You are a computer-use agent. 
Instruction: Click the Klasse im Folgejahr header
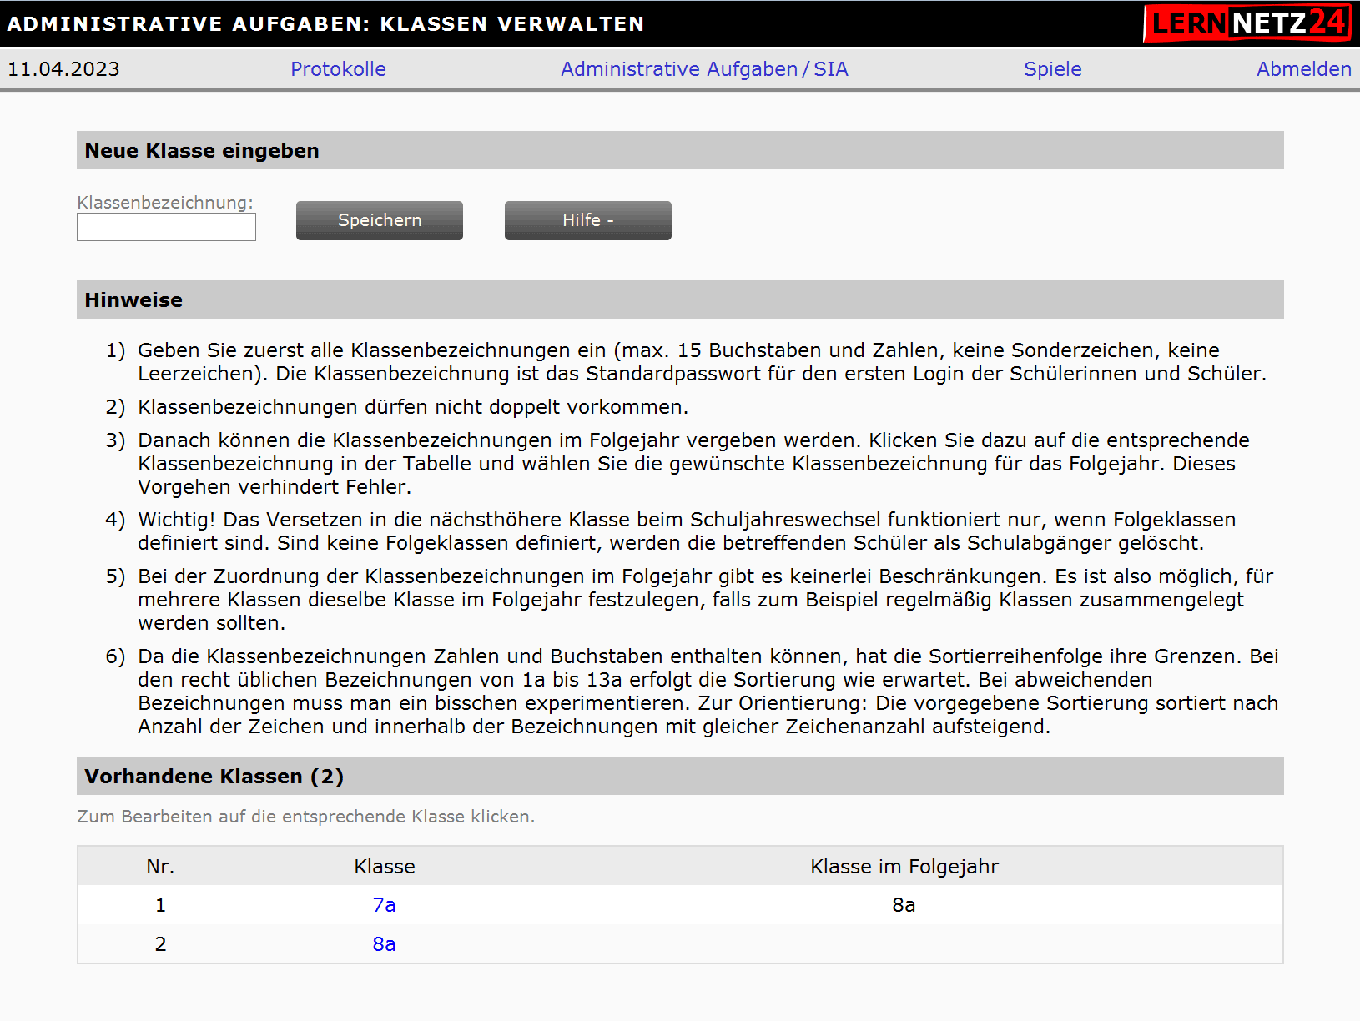(x=904, y=867)
